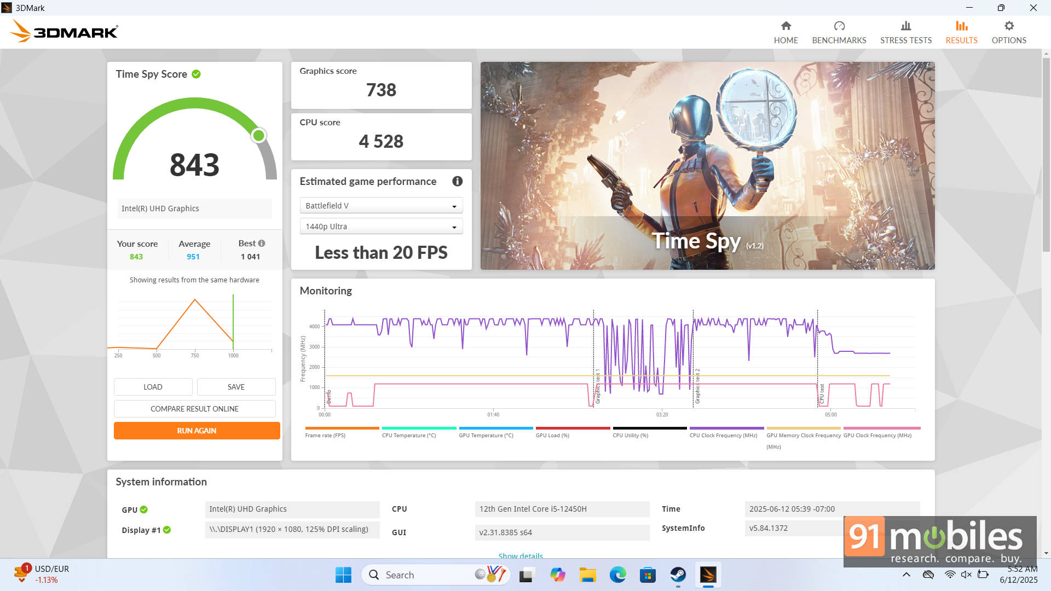Open the Battlefield V game dropdown
The image size is (1051, 591).
(381, 206)
